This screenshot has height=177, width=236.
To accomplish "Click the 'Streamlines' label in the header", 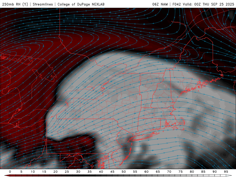I will (x=43, y=4).
